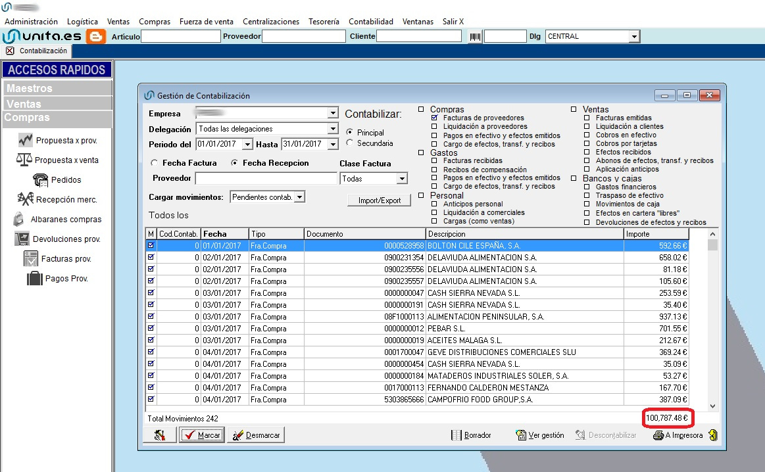This screenshot has width=765, height=472.
Task: Click the Desmarcar button
Action: (256, 435)
